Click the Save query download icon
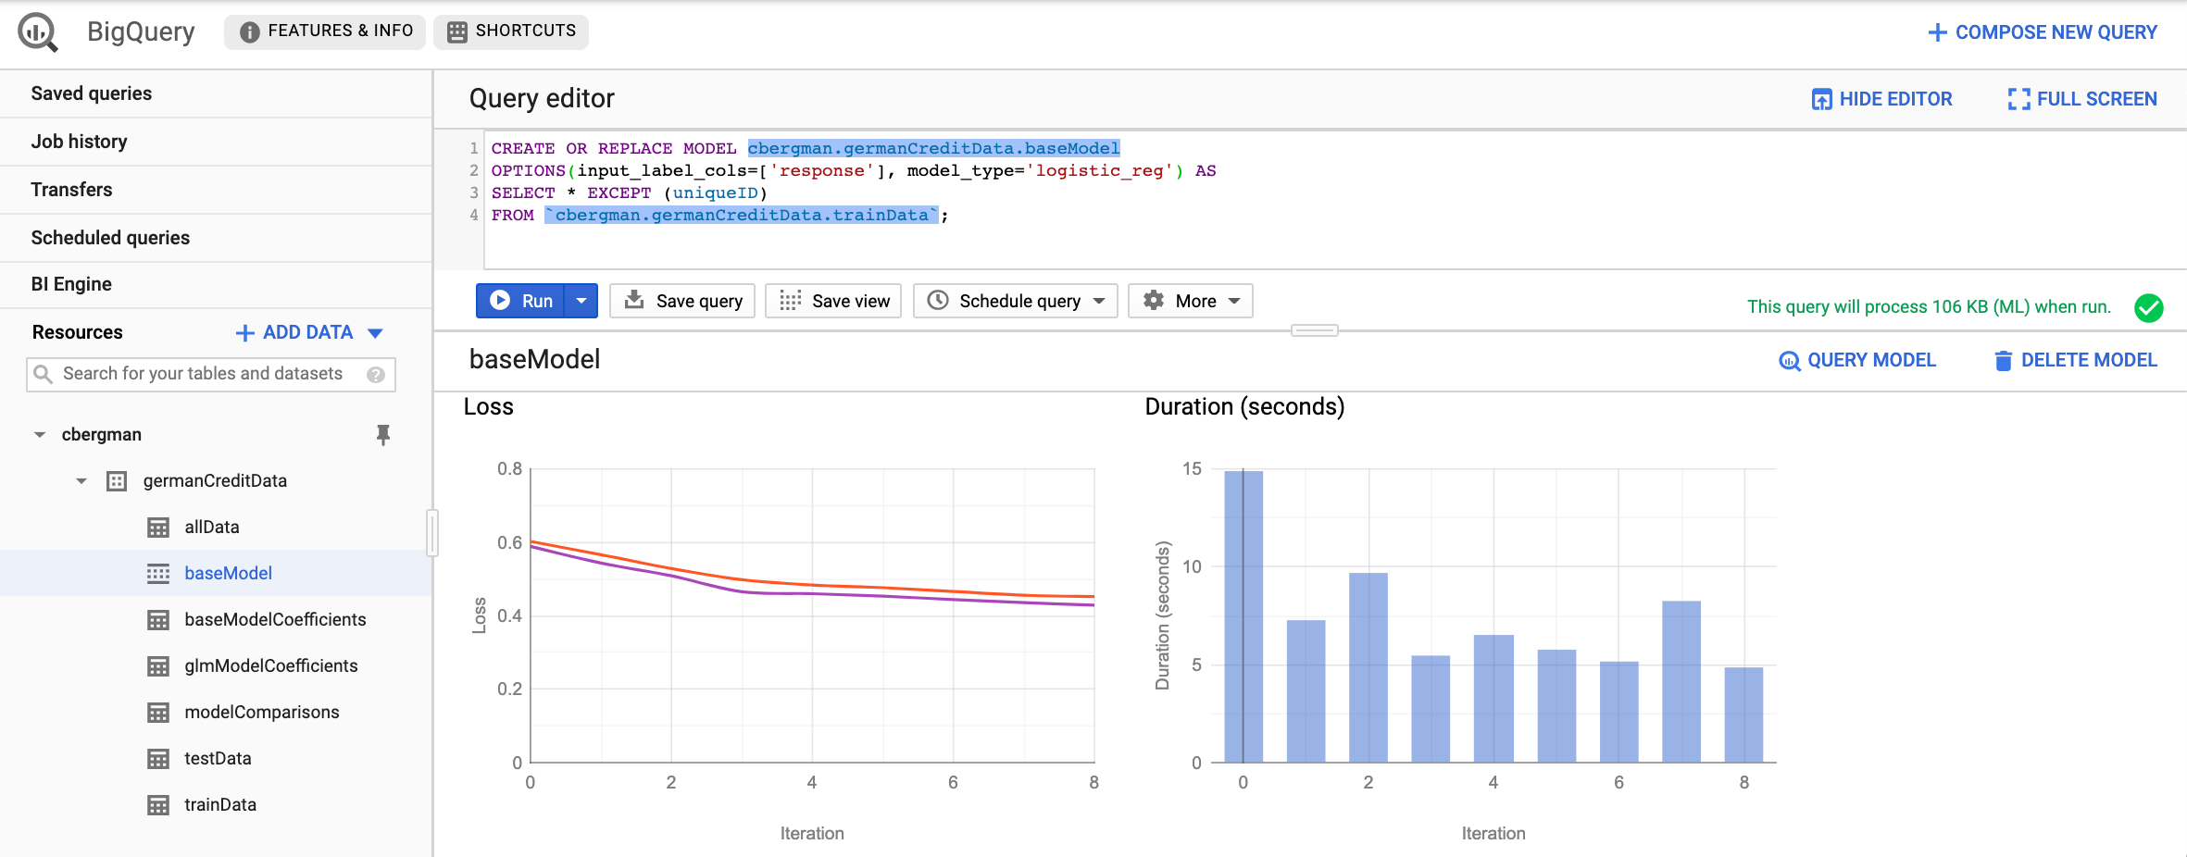Screen dimensions: 2187x857 634,300
